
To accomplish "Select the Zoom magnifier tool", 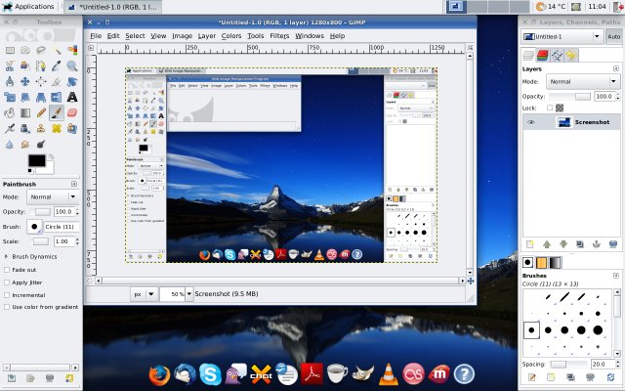I will 72,65.
